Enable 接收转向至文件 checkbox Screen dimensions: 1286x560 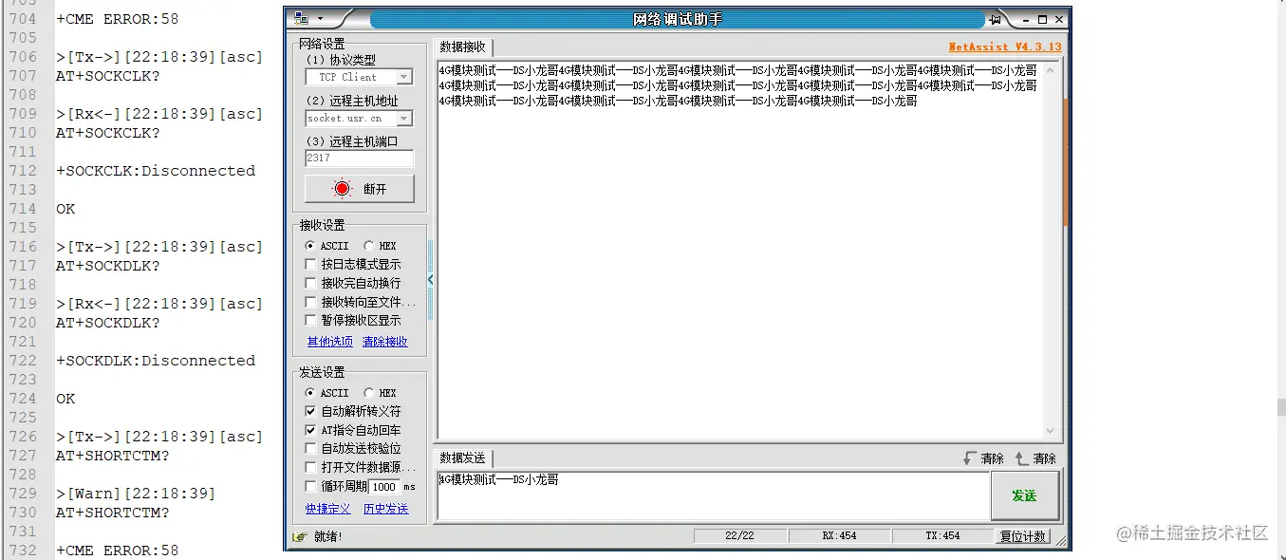click(x=310, y=302)
